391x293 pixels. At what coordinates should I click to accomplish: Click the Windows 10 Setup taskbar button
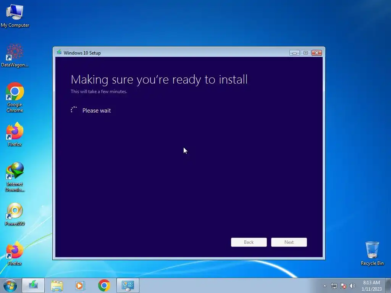coord(33,285)
